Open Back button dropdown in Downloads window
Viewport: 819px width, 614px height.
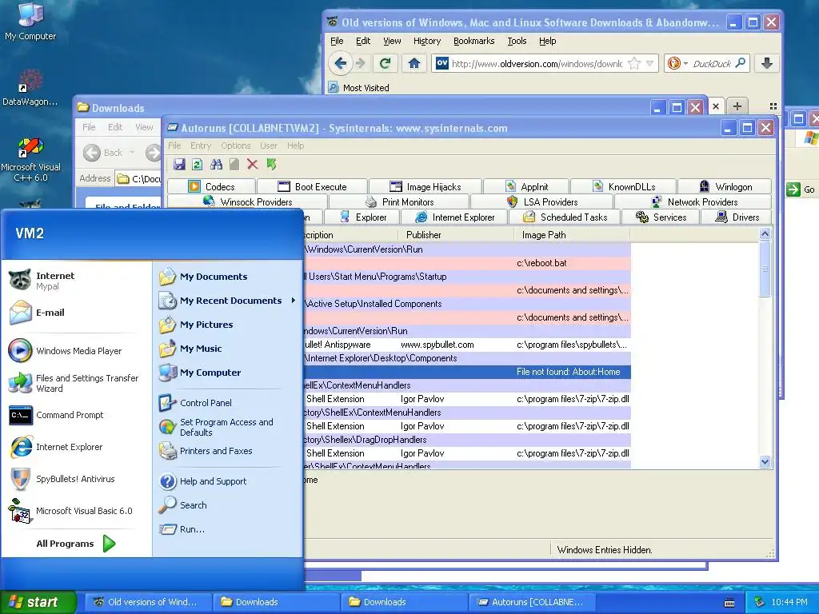click(x=132, y=153)
